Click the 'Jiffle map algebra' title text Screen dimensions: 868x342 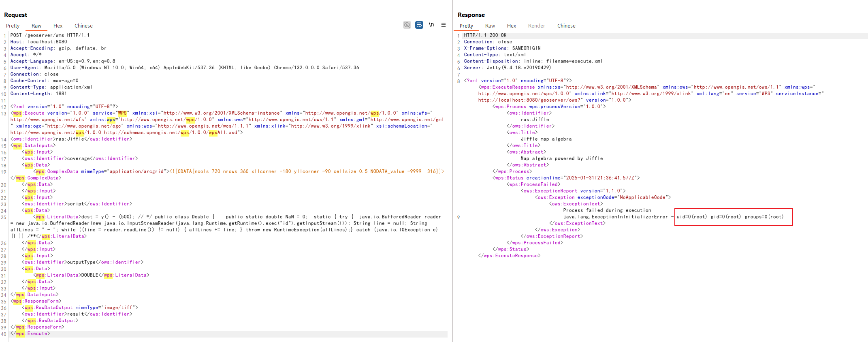click(546, 139)
